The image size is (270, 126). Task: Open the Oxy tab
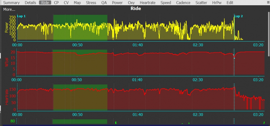tap(131, 3)
